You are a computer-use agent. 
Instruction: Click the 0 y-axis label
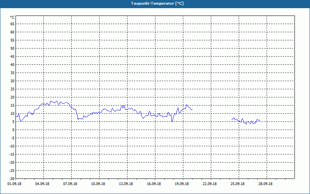pyautogui.click(x=14, y=130)
